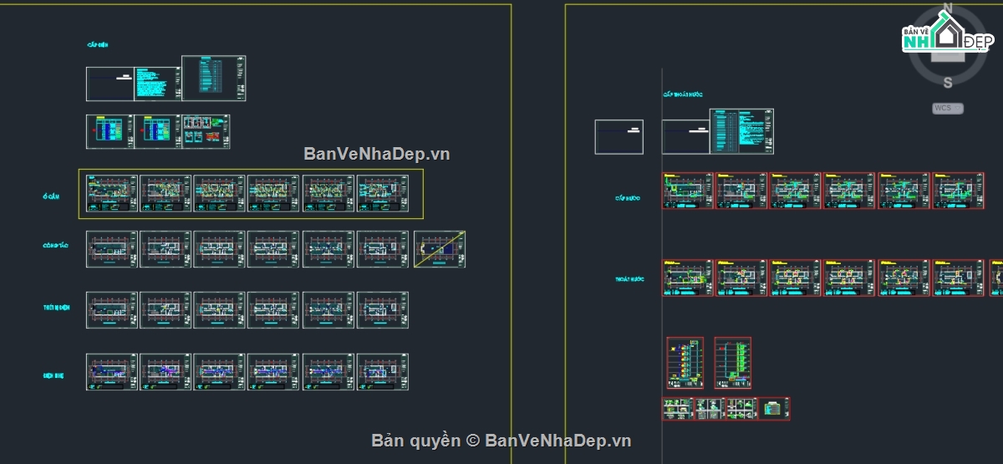
Task: Select the CÔNG TẮC row label
Action: [56, 246]
